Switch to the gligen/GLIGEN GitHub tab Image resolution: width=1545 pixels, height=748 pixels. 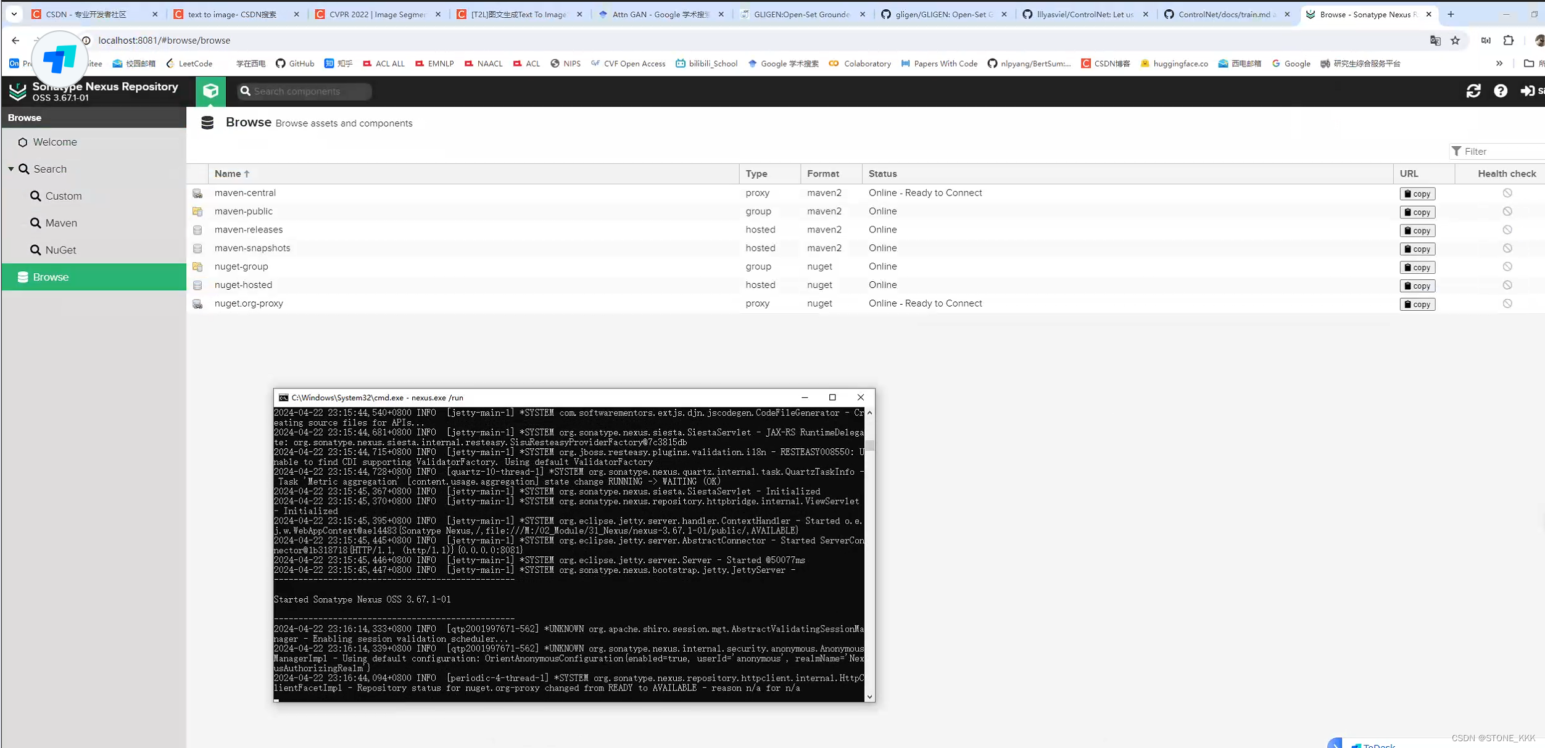coord(945,14)
